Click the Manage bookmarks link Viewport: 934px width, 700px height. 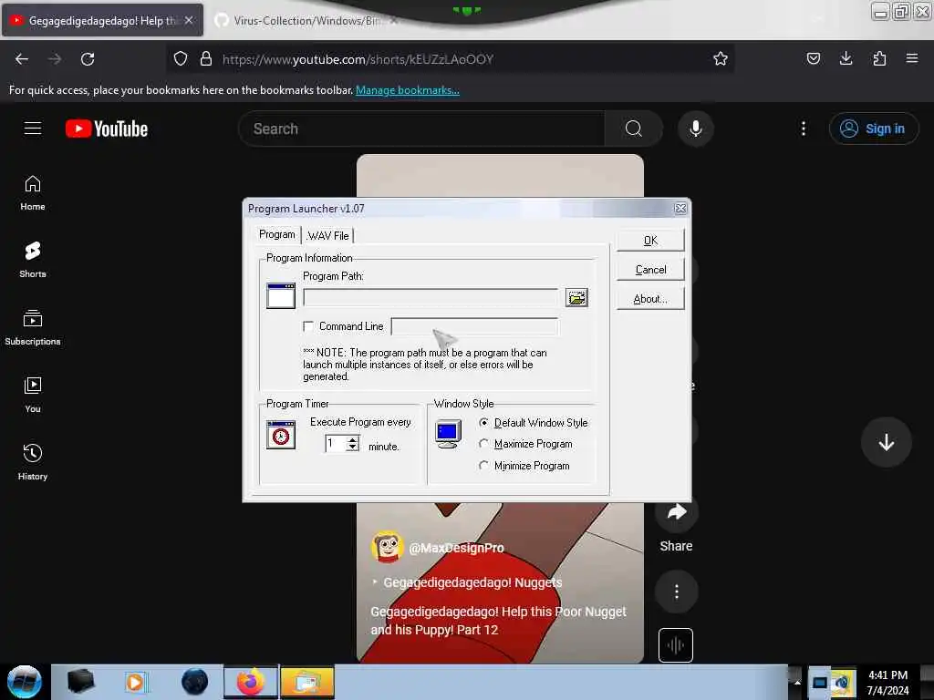click(408, 90)
